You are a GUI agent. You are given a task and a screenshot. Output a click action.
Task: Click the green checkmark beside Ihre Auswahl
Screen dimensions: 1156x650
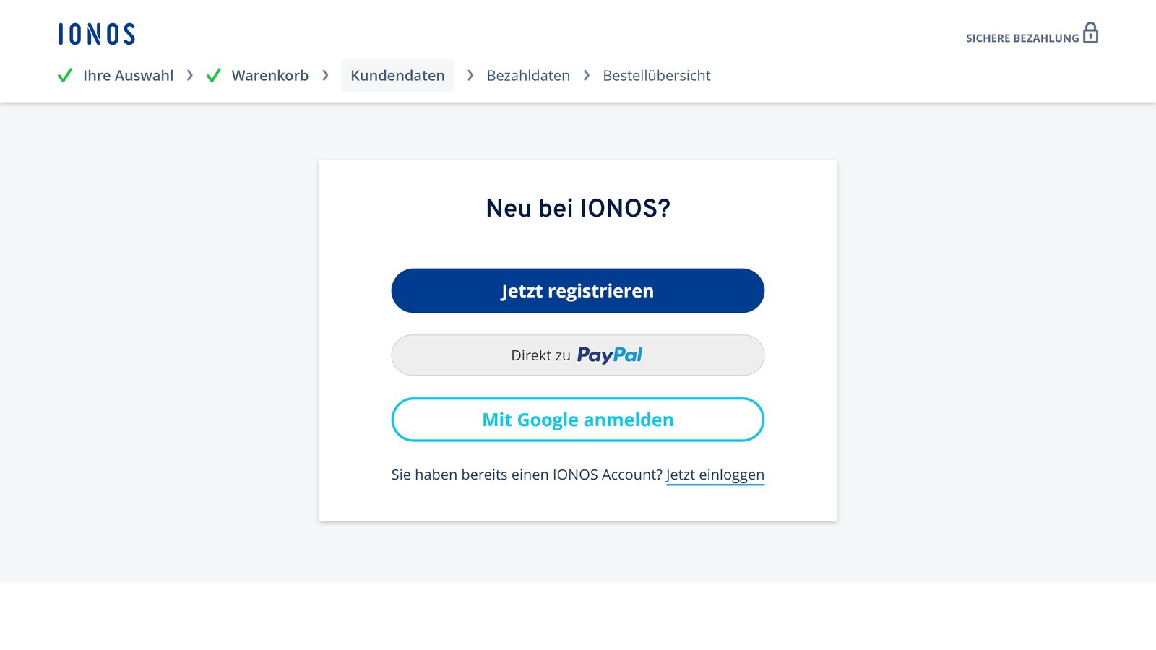pyautogui.click(x=64, y=74)
